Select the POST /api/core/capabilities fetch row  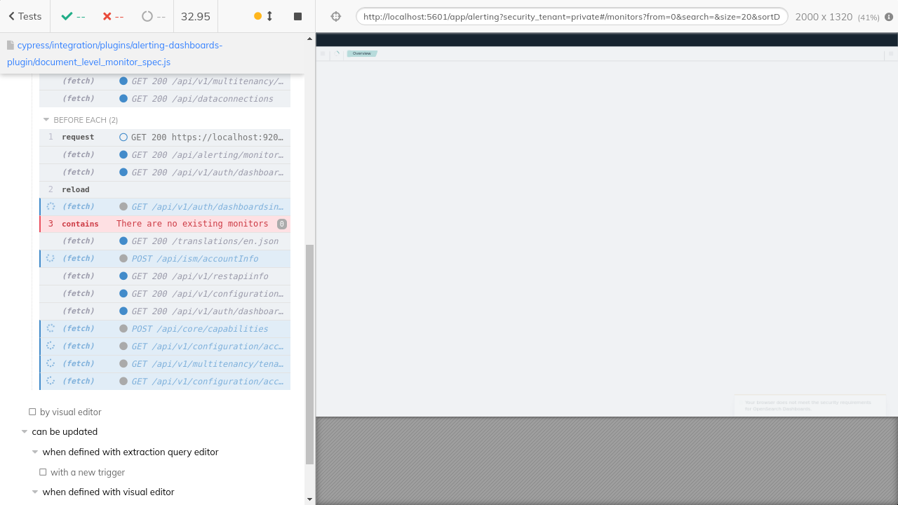click(166, 329)
